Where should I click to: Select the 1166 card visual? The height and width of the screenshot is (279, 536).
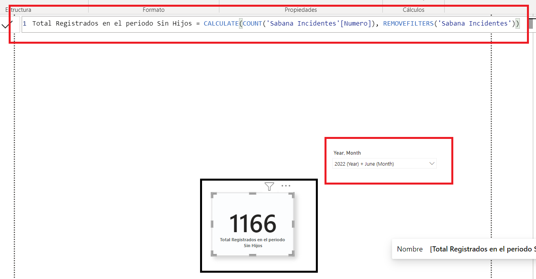253,224
